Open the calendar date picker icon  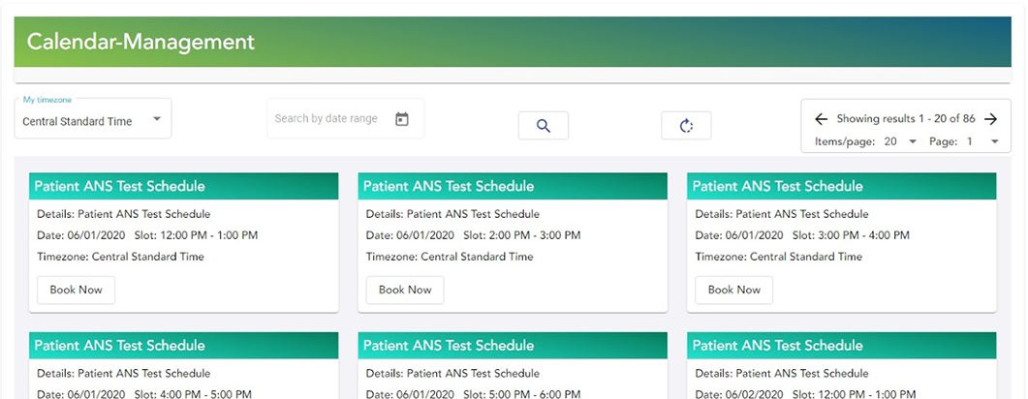pos(402,119)
